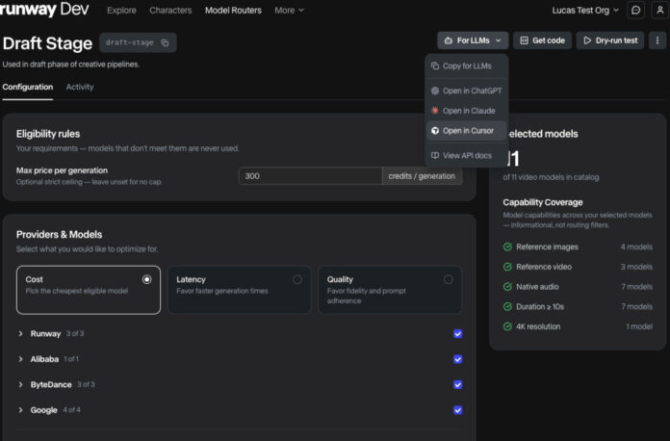Click the "1 model" count for 4K resolution
Screen dimensions: 670x441
639,326
